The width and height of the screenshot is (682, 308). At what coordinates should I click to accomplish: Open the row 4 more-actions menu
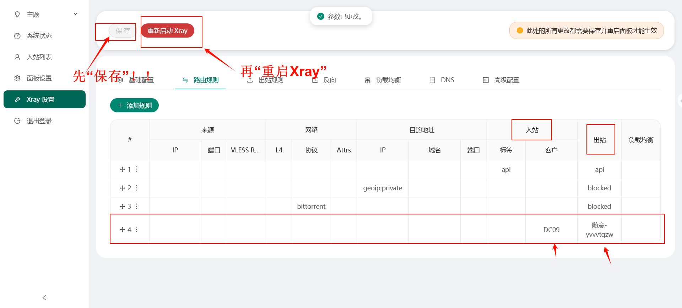tap(136, 230)
